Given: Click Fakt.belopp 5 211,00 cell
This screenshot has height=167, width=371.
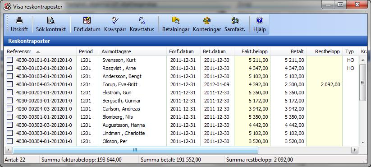Looking at the screenshot, I should 258,60.
